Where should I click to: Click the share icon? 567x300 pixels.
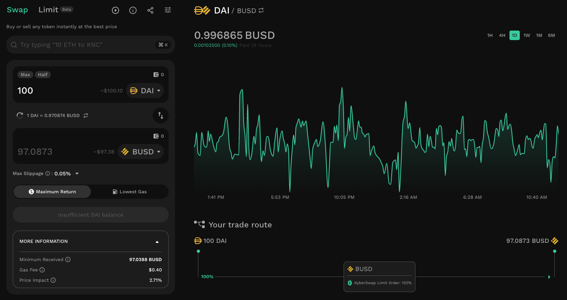tap(150, 10)
